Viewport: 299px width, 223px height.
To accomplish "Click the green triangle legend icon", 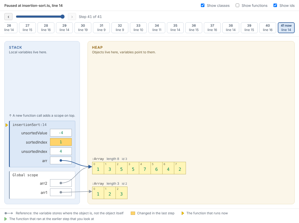I will (6, 219).
